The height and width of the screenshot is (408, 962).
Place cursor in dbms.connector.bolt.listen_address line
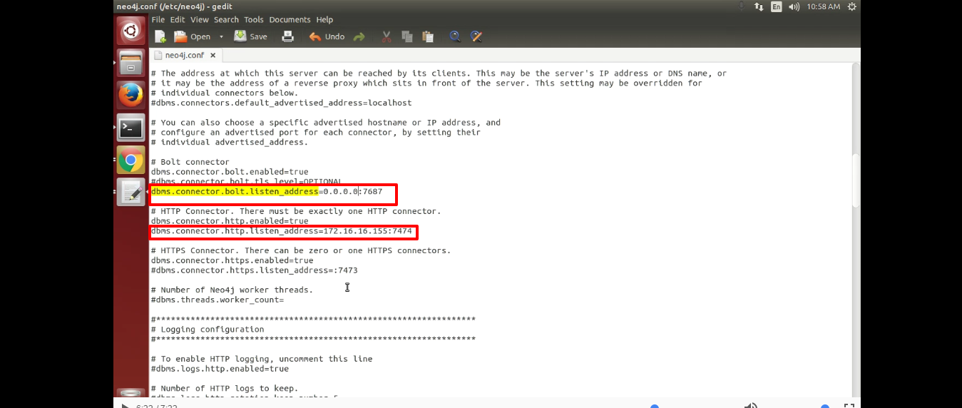(x=267, y=192)
